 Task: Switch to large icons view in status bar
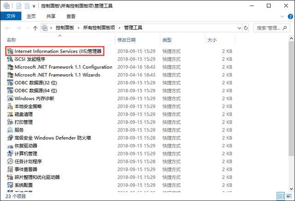(289, 196)
